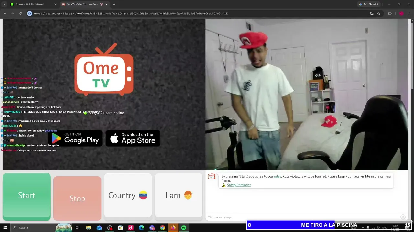Open Outlook from the taskbar
The width and height of the screenshot is (414, 232).
[x=99, y=228]
